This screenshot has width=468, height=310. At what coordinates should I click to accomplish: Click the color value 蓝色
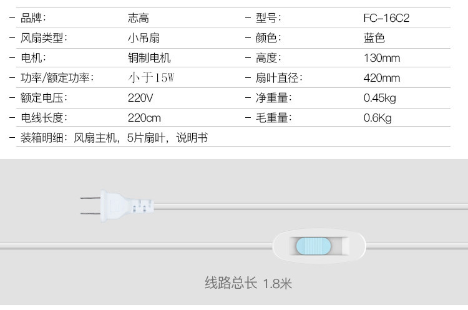(x=374, y=38)
